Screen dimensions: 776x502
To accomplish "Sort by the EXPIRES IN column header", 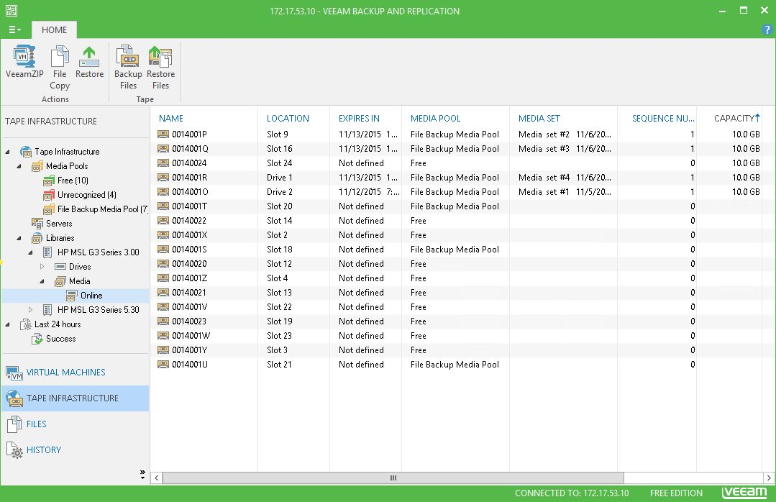I will pos(359,119).
